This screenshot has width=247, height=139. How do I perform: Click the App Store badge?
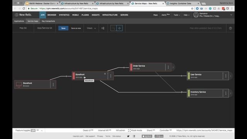click(x=147, y=136)
